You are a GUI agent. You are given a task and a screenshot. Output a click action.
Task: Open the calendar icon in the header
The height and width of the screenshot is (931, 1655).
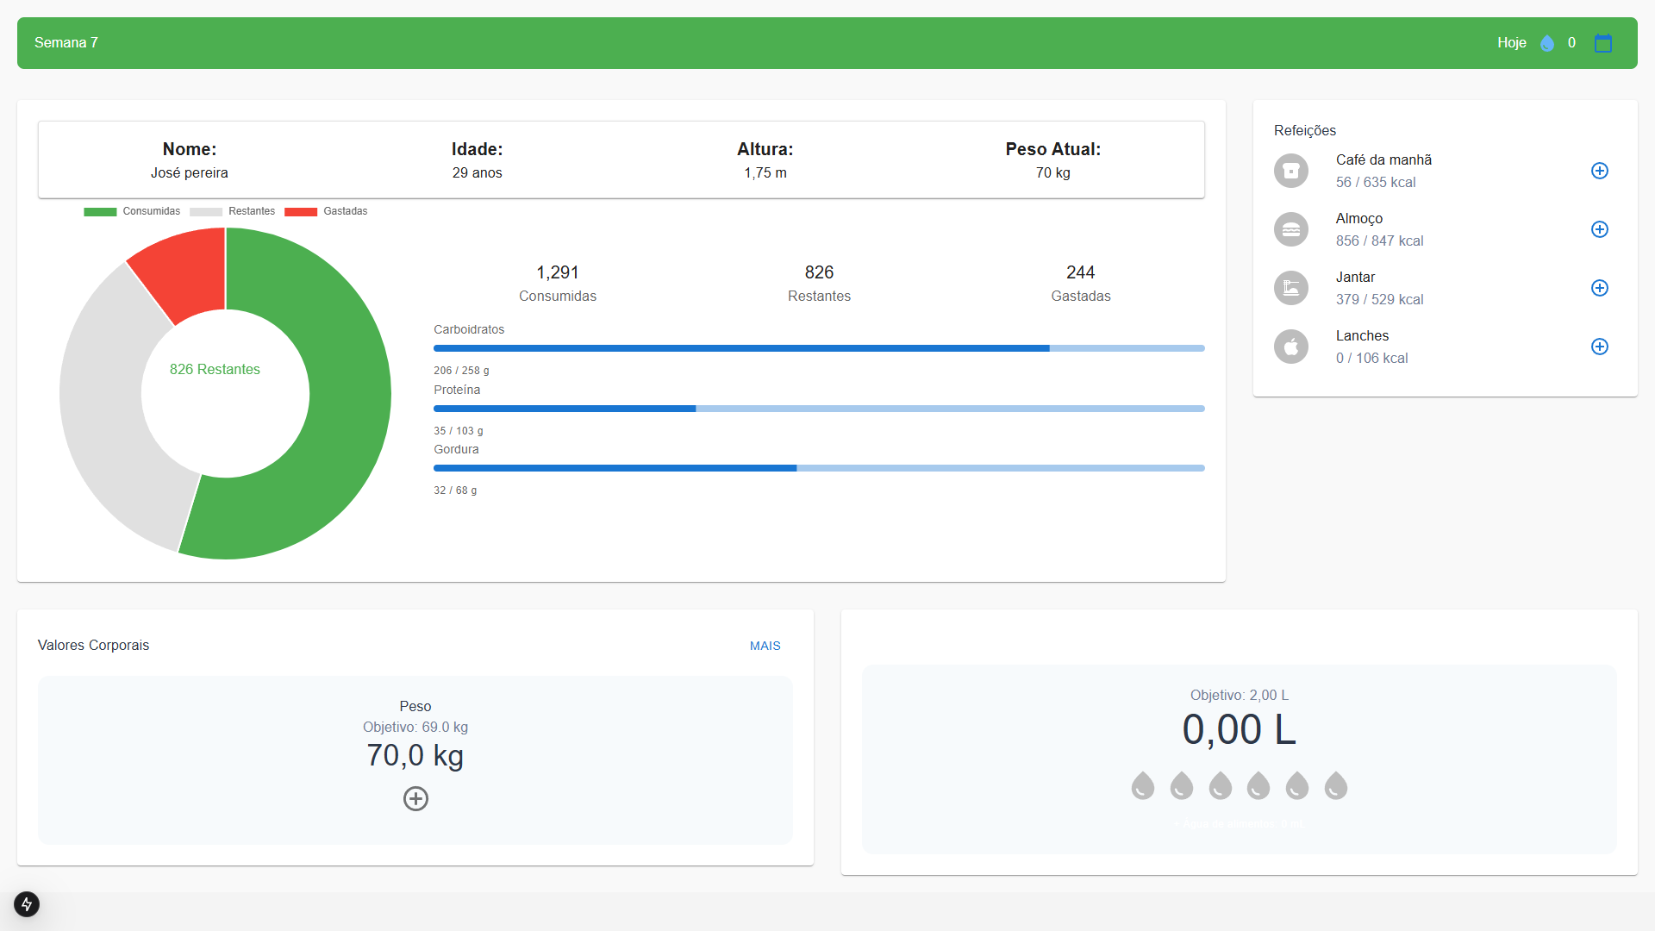tap(1603, 42)
